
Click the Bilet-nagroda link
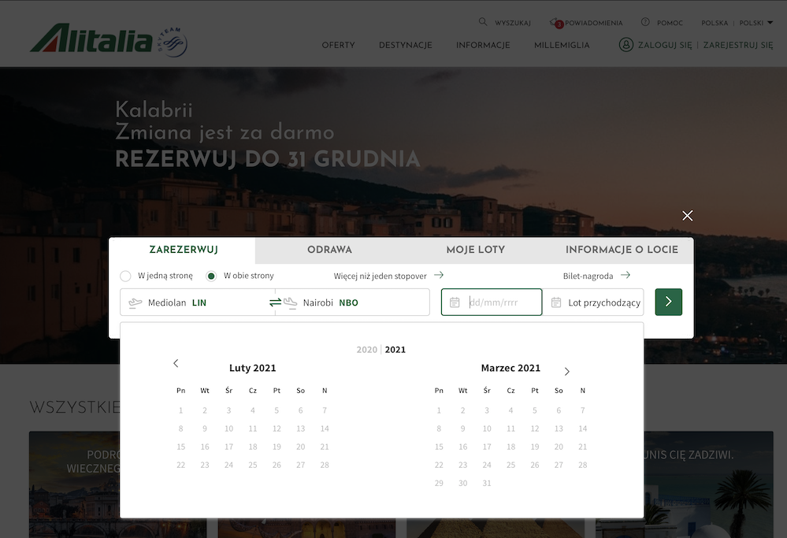588,276
